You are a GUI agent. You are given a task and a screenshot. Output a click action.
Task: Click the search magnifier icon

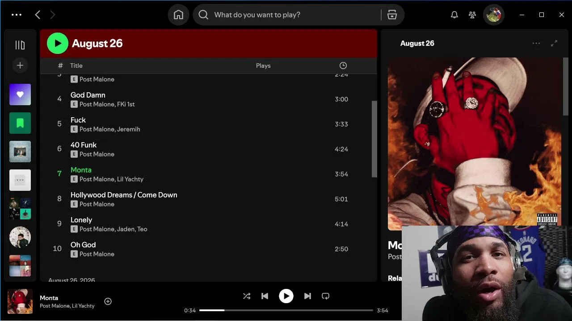coord(203,15)
